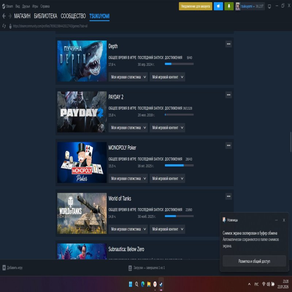Click the page reload icon
The height and width of the screenshot is (292, 292).
(4, 26)
